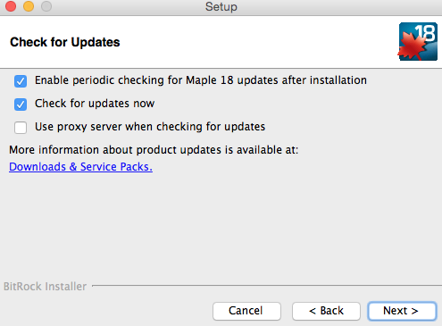Click the 'Use proxy server when checking' label
Screen dimensions: 442x326
(150, 127)
